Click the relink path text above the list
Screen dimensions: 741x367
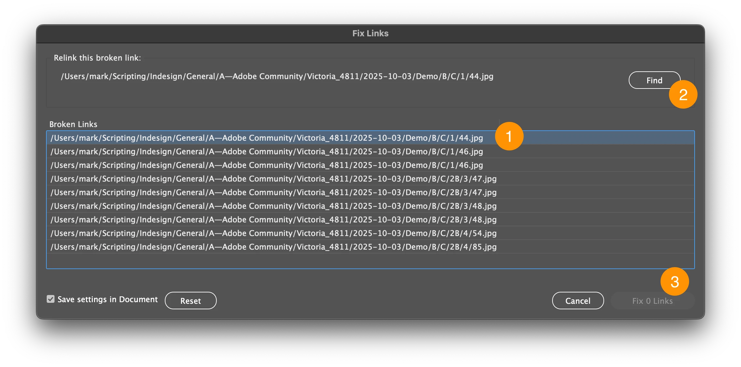click(277, 77)
